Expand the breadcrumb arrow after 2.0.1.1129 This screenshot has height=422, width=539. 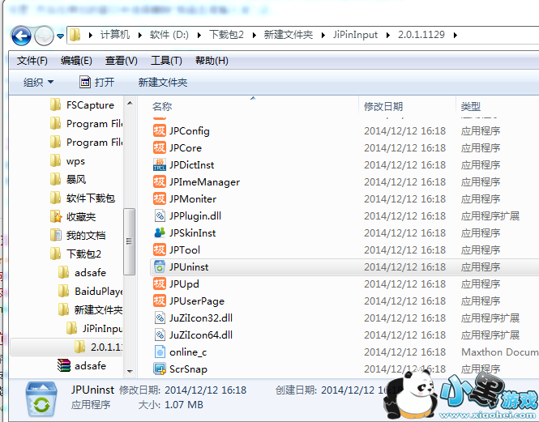tap(456, 35)
